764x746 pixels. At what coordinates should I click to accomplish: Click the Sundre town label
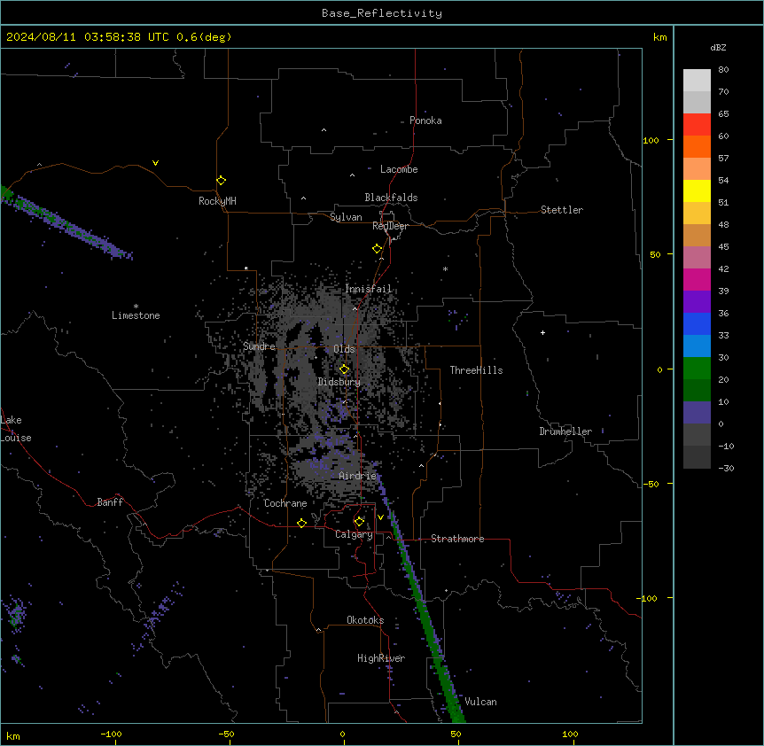pos(259,346)
